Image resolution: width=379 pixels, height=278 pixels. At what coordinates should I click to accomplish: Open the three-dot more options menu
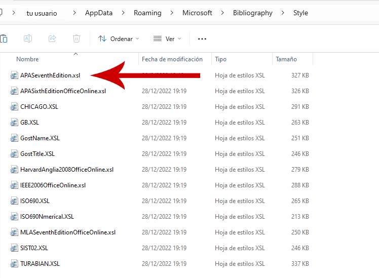(202, 38)
